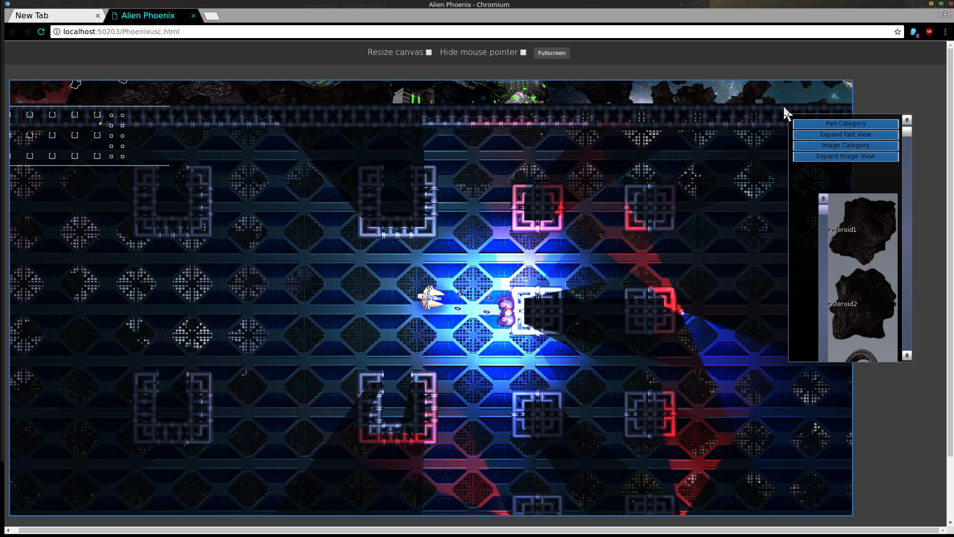Expand Image View in the editor panel
This screenshot has height=537, width=954.
coord(845,156)
